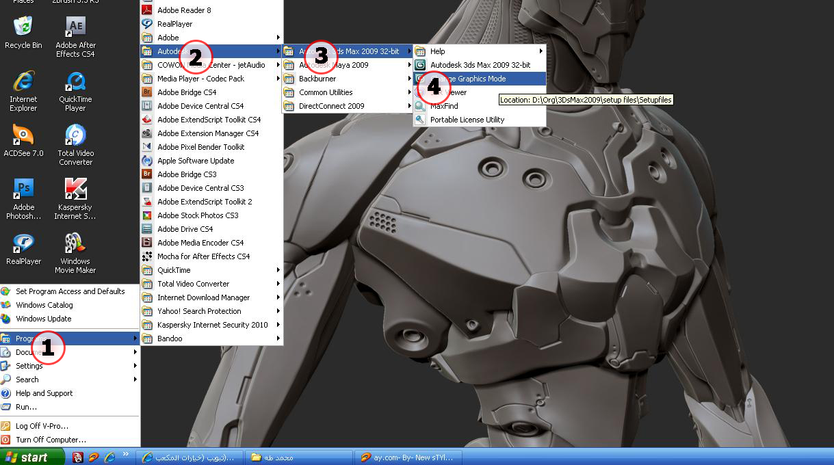Expand Help submenu in 3ds Max folder
834x465 pixels.
[x=479, y=51]
